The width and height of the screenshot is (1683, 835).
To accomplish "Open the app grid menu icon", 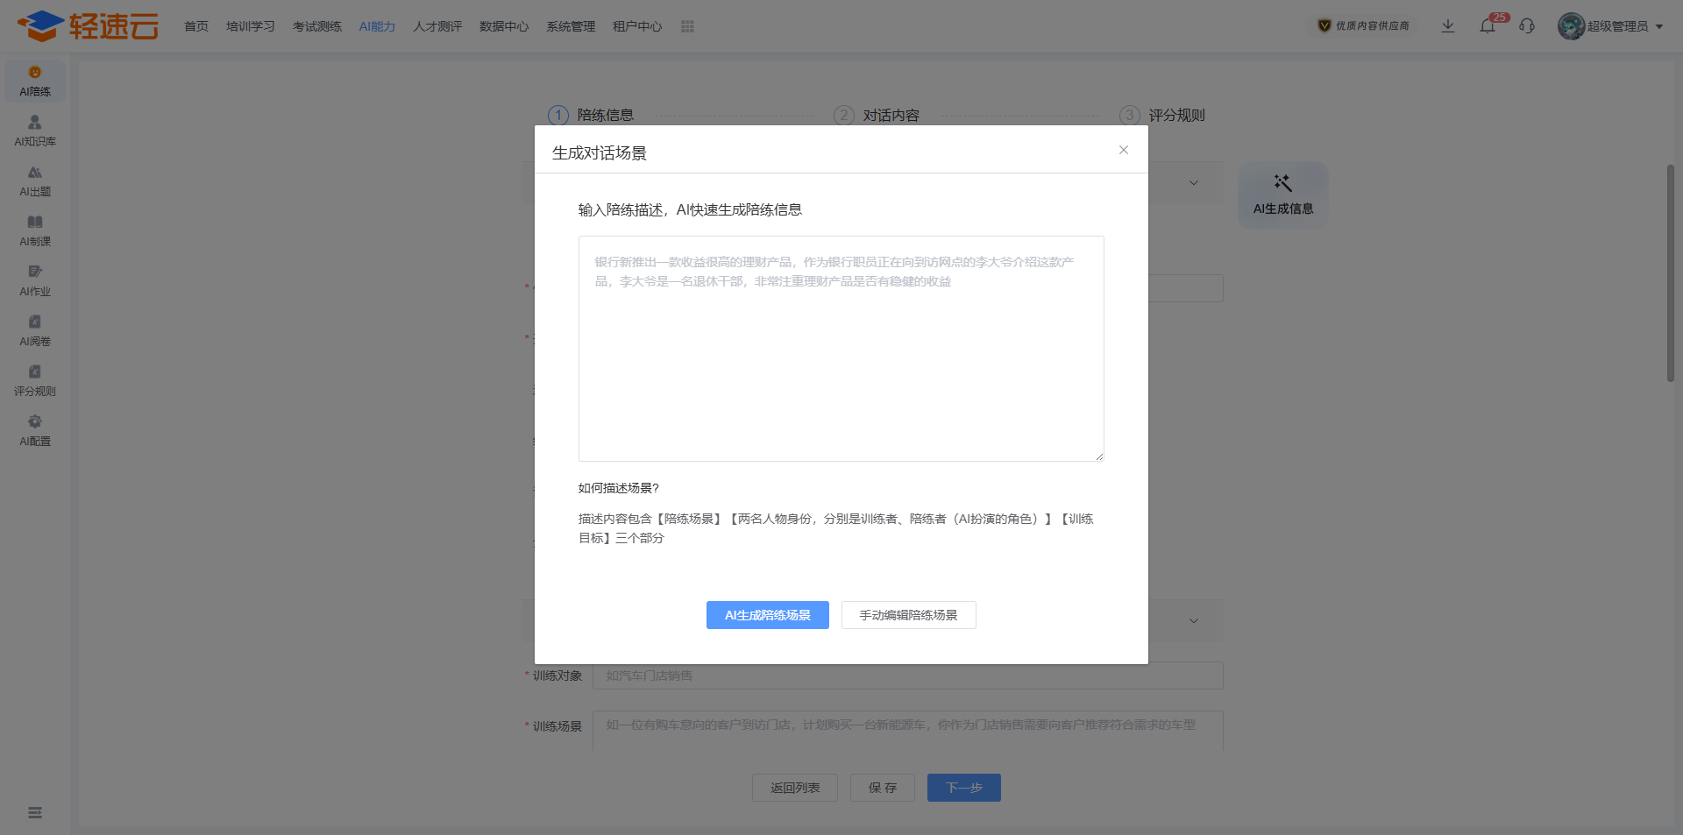I will 687,26.
